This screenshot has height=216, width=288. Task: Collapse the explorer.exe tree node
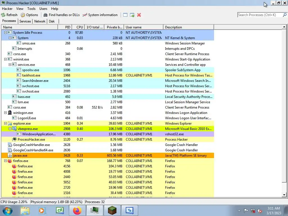5,123
